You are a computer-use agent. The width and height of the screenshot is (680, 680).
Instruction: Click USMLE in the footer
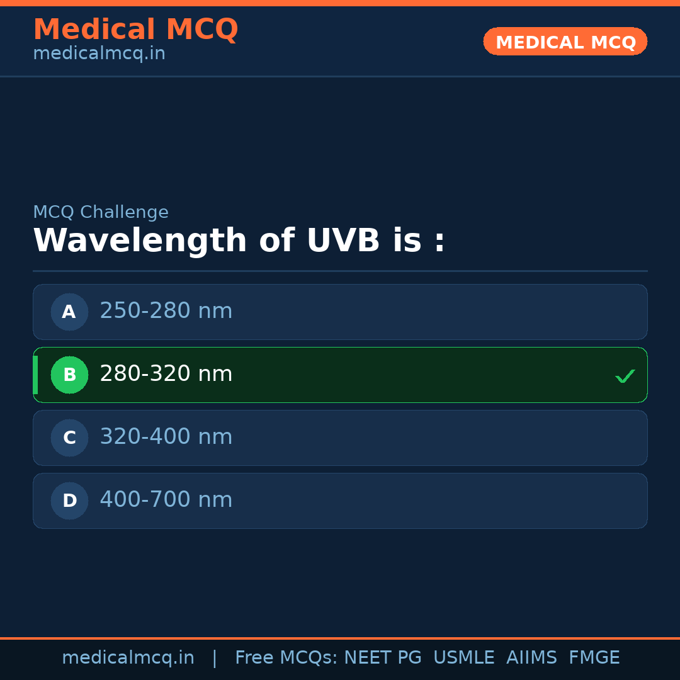[x=463, y=658]
